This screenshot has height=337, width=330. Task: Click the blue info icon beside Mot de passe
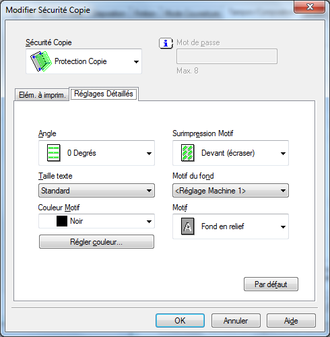(166, 43)
